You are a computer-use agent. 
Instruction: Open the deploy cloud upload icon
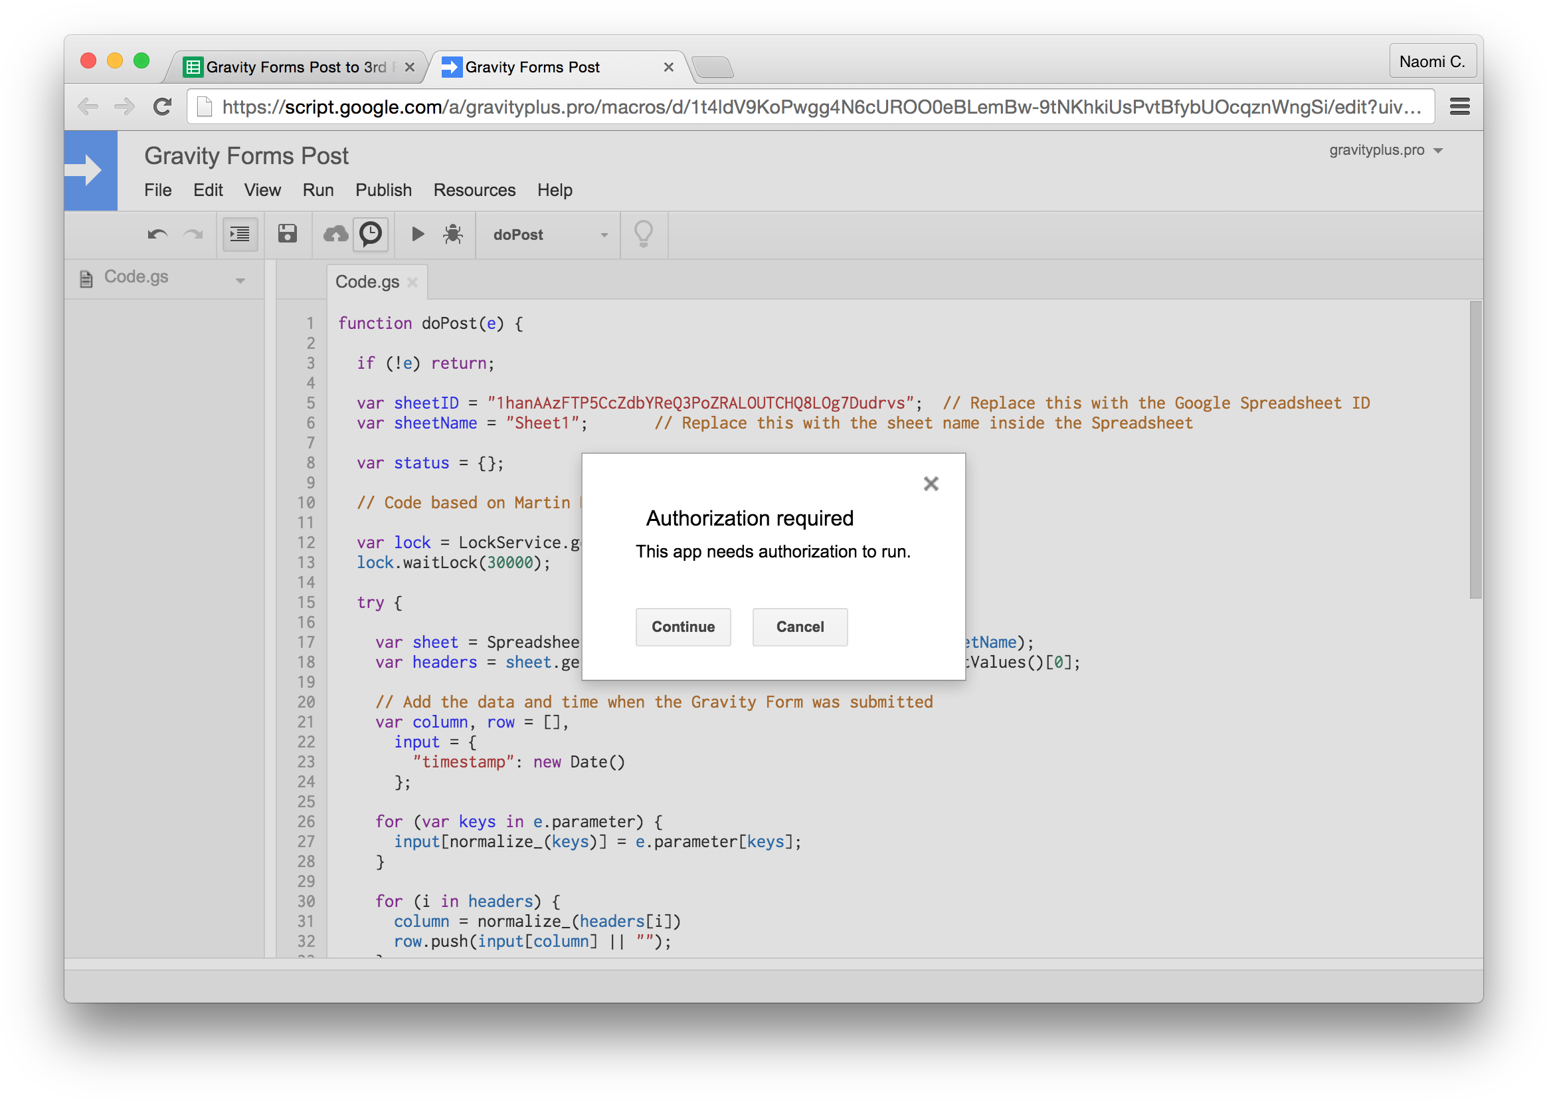point(335,234)
